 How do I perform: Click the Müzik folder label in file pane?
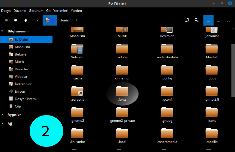tap(122, 36)
